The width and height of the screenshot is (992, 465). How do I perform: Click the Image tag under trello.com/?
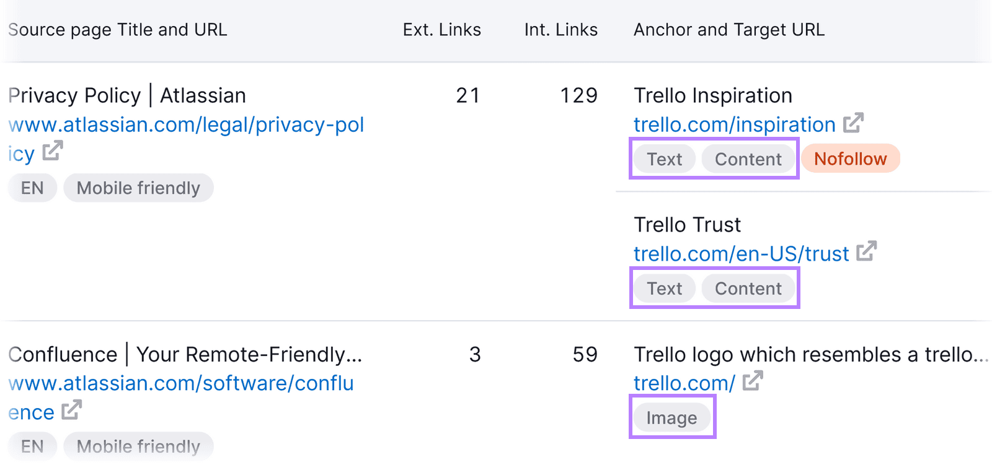pyautogui.click(x=671, y=418)
